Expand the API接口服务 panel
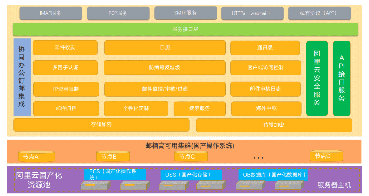 [x=342, y=78]
